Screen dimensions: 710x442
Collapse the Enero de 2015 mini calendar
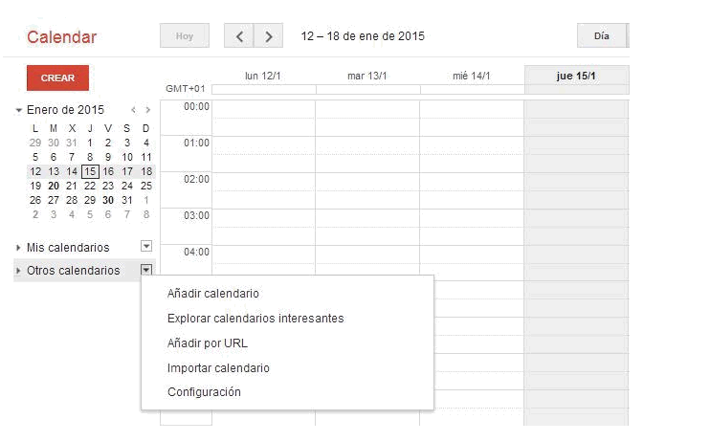19,110
